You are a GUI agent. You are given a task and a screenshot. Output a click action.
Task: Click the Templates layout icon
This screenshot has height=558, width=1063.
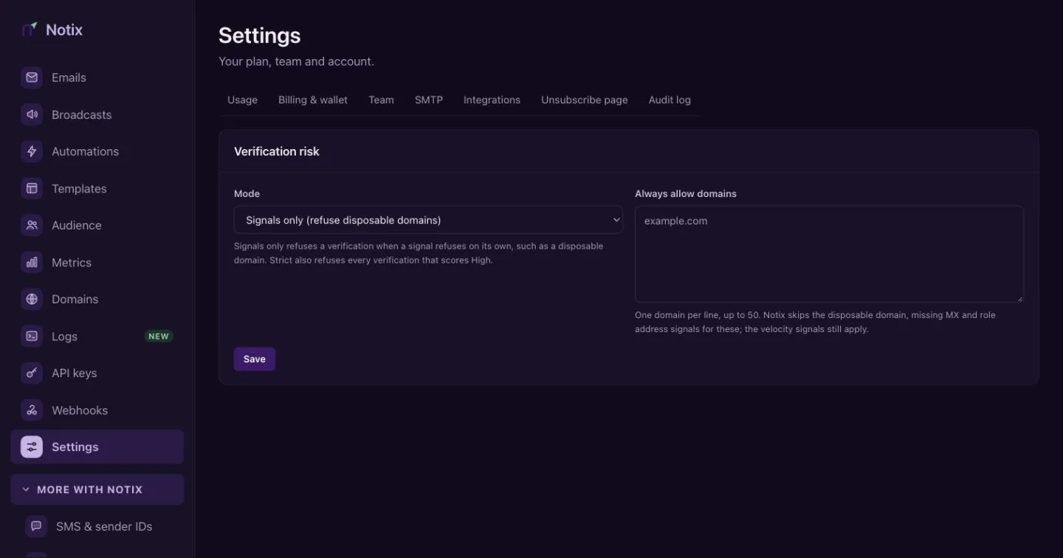coord(32,188)
